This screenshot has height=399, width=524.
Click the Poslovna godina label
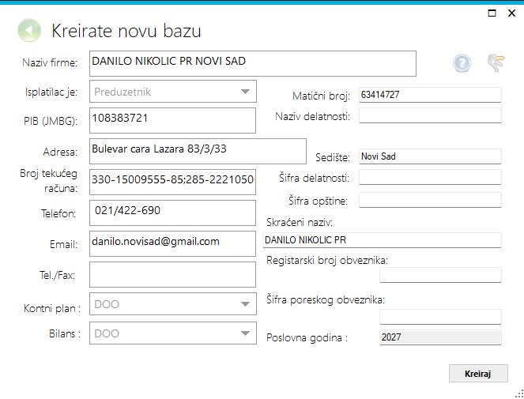click(307, 338)
